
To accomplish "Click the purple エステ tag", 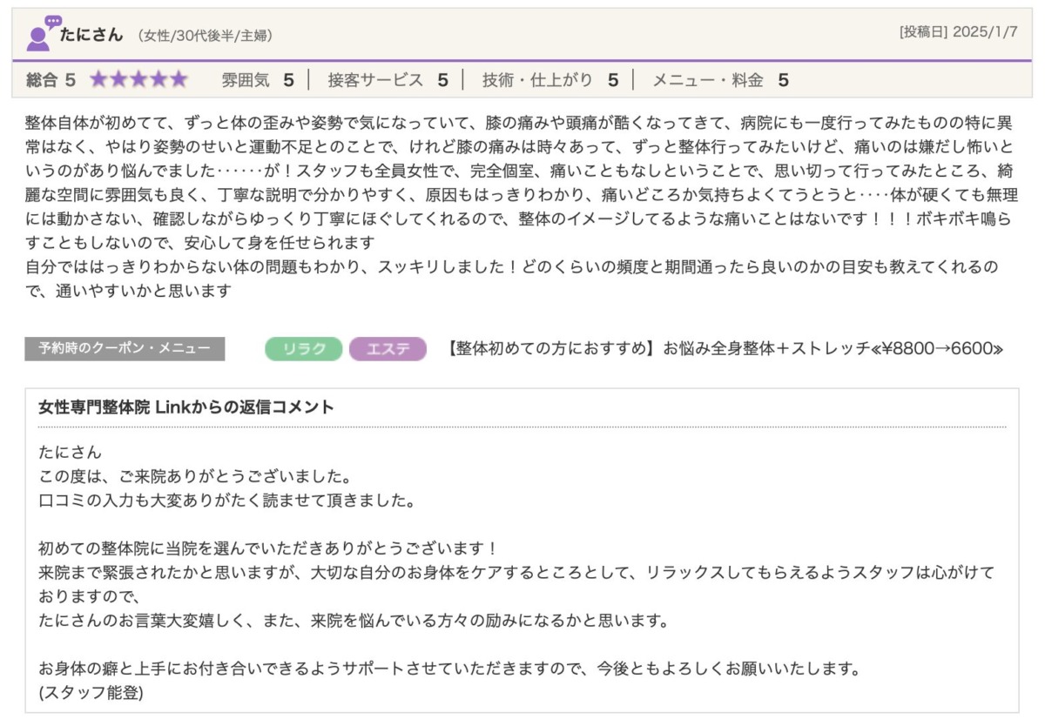I will [x=388, y=349].
